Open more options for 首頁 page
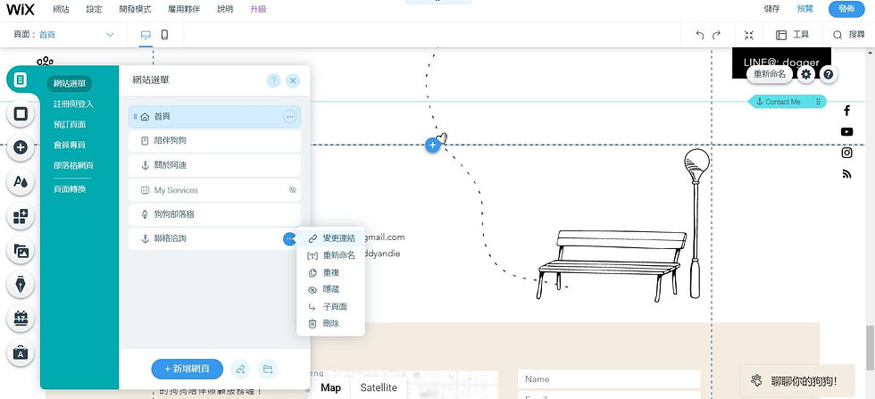This screenshot has height=399, width=875. coord(289,117)
